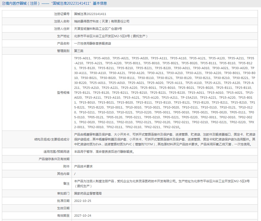Viewport: 261px width, 221px height.
Task: Click management class value 第三类
Action: [x=79, y=51]
